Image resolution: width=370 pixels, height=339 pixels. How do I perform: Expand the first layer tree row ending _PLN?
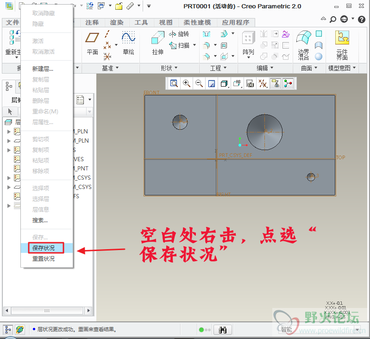pos(9,132)
